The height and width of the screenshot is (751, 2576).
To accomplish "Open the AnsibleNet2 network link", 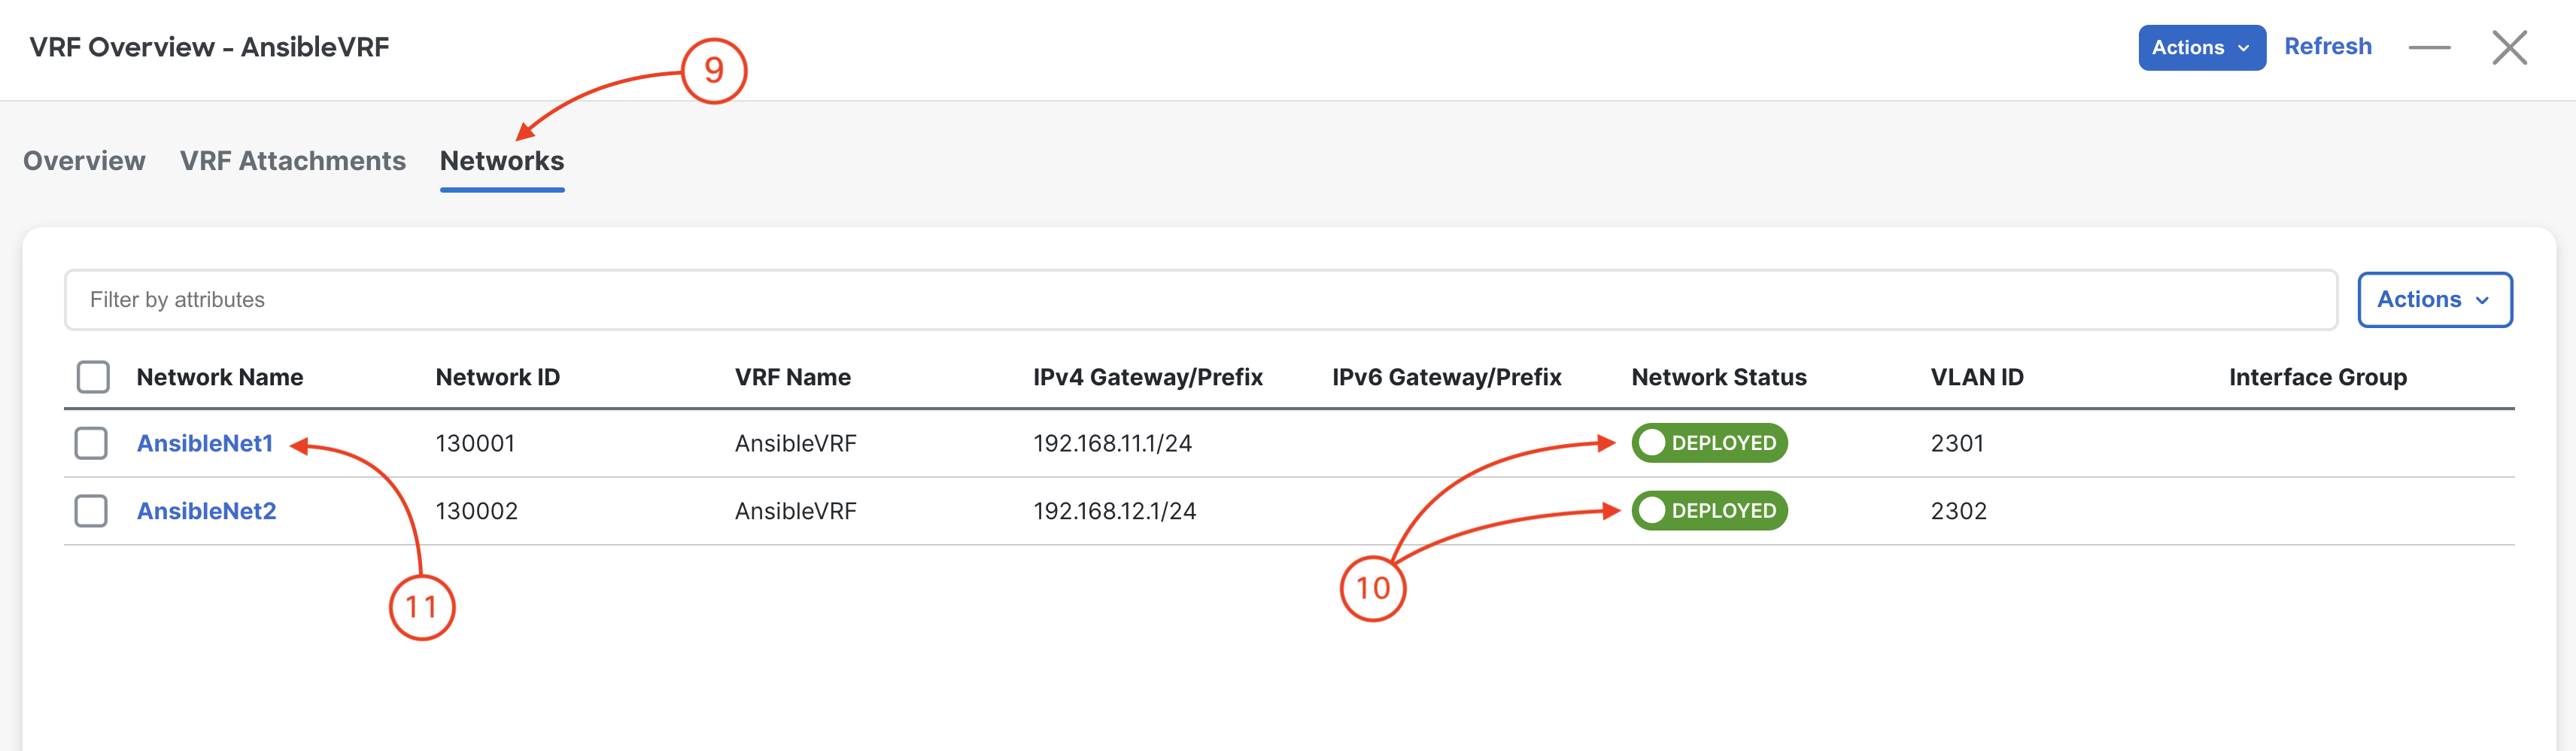I will tap(206, 511).
